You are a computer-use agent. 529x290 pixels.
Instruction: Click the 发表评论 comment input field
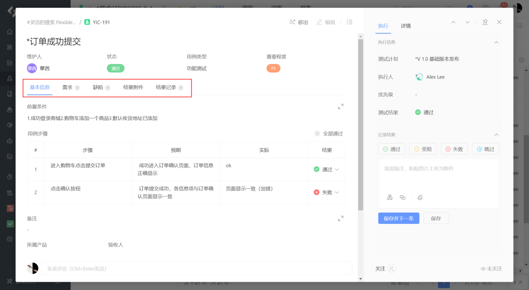[x=196, y=268]
